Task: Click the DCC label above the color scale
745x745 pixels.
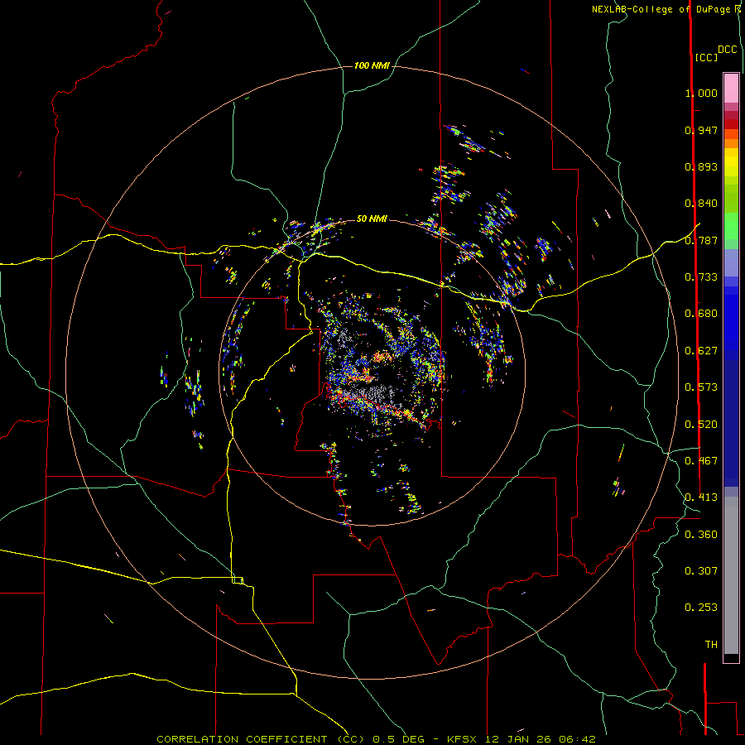Action: (x=727, y=50)
